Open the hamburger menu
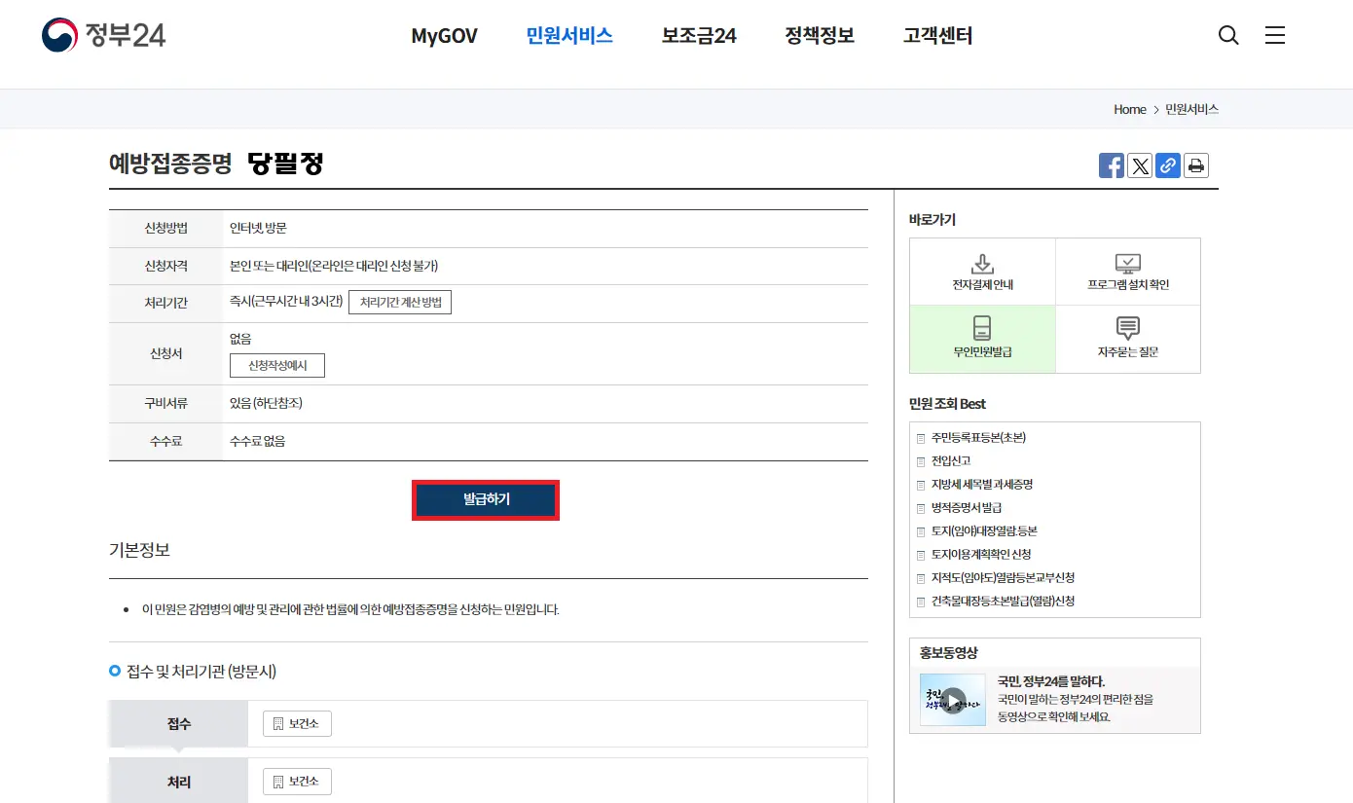The image size is (1353, 803). (1275, 35)
